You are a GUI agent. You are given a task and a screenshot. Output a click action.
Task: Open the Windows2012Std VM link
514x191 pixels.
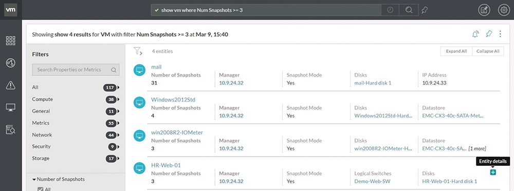pyautogui.click(x=173, y=100)
